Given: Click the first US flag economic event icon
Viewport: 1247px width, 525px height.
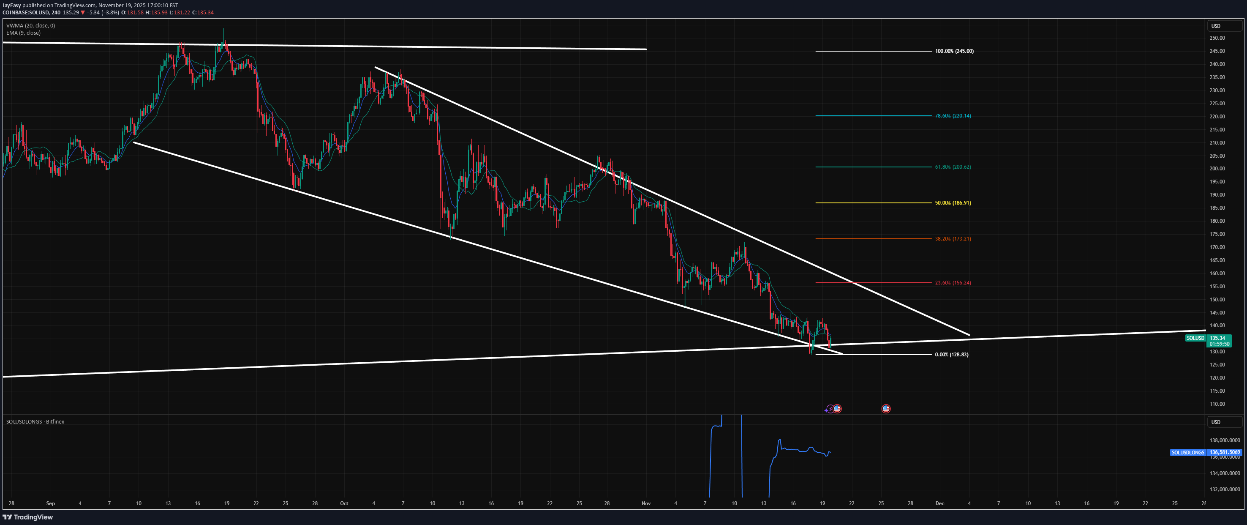Looking at the screenshot, I should tap(837, 409).
